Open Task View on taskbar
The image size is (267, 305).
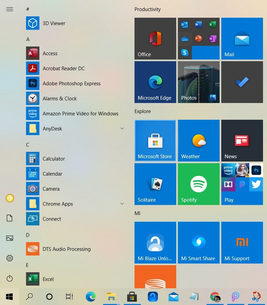69,297
